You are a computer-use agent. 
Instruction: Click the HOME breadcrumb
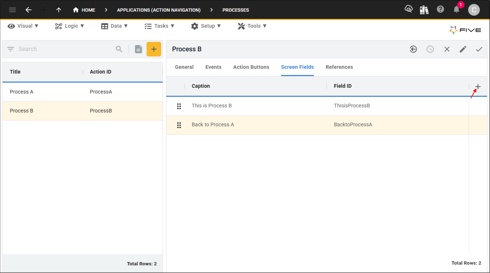pyautogui.click(x=84, y=10)
